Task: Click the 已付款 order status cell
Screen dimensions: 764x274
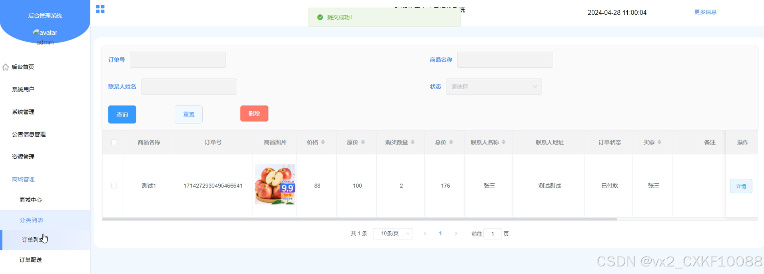Action: pos(610,186)
